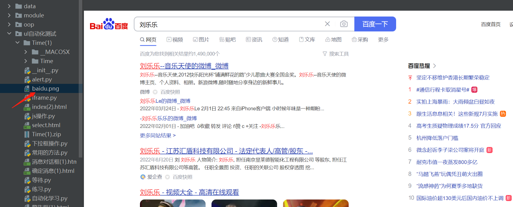Viewport: 513px width, 207px height.
Task: Open hot search 微念起诉李子柒公司案将开庭
Action: coord(450,150)
